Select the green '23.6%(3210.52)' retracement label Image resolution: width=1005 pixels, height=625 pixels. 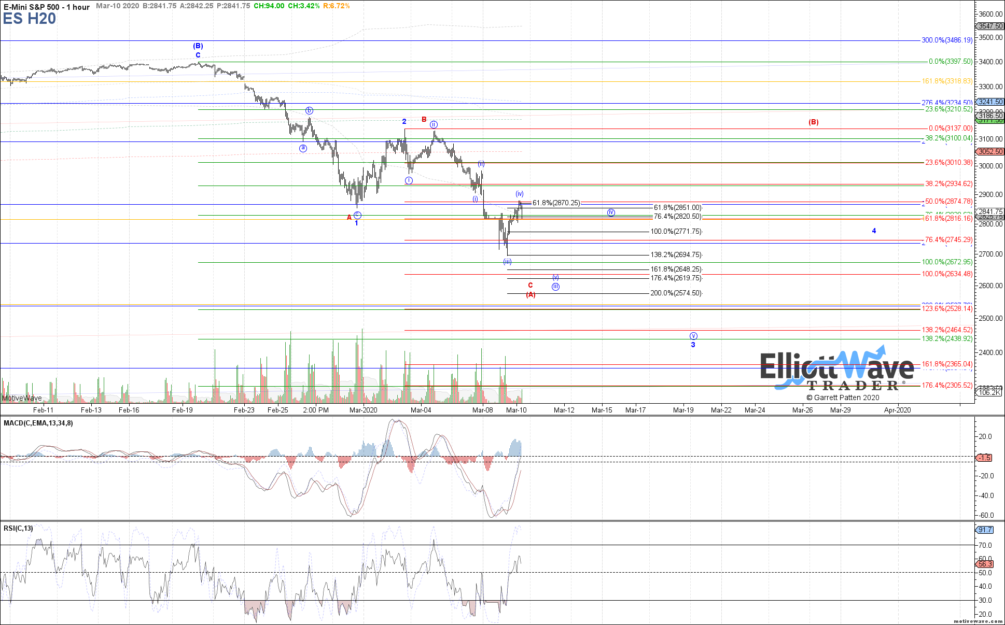[x=949, y=109]
